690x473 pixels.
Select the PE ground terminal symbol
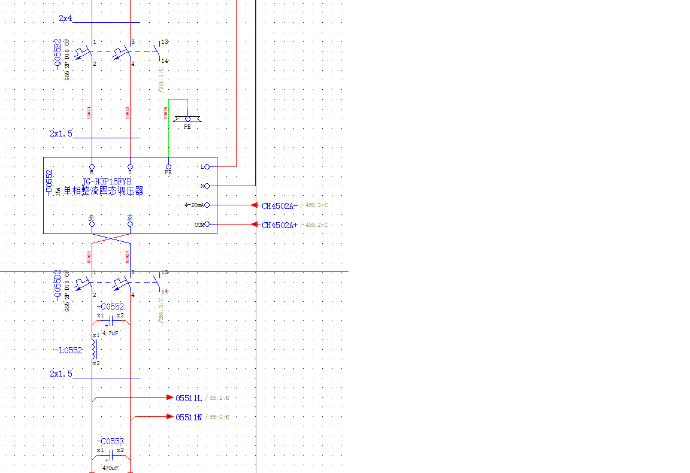pyautogui.click(x=187, y=119)
